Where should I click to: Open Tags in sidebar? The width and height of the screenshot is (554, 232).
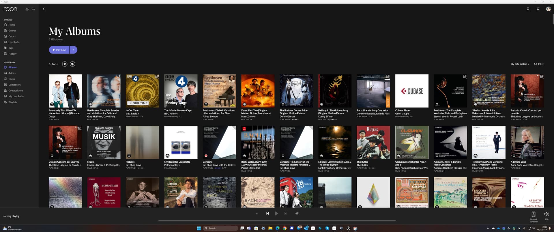click(x=9, y=48)
